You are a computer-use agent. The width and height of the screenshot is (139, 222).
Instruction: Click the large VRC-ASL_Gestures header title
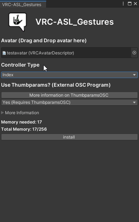click(75, 22)
